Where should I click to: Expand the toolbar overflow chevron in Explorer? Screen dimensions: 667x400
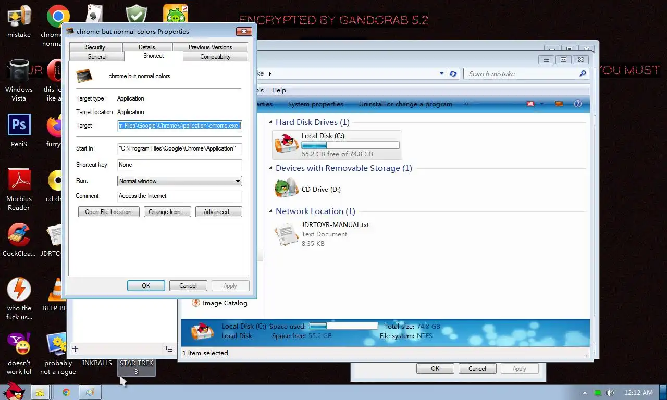click(466, 104)
